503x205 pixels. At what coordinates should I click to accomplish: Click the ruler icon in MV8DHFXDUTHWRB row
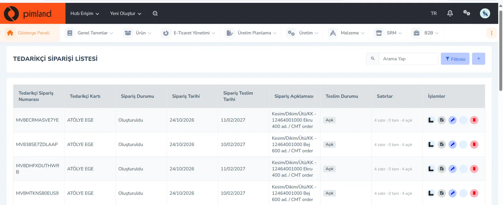pos(431,169)
